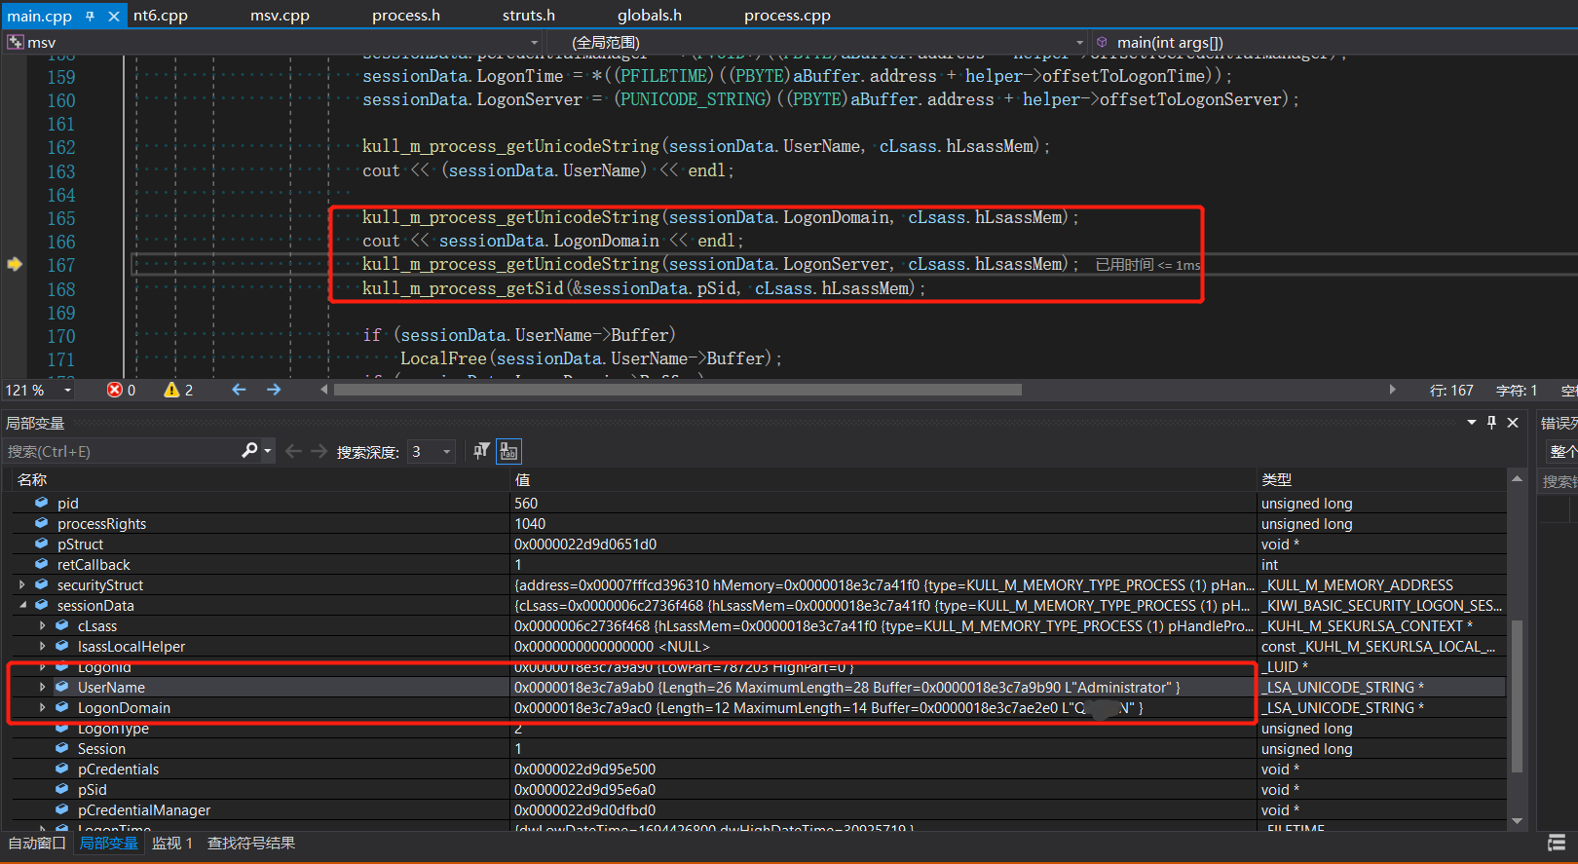Navigate backward with the left arrow
The width and height of the screenshot is (1578, 864).
coord(239,390)
